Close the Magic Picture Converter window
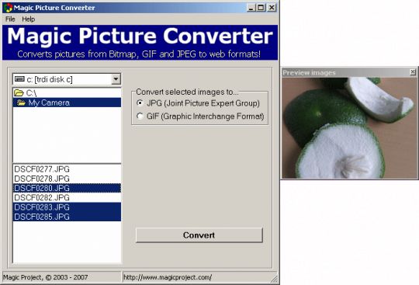The height and width of the screenshot is (285, 419). [x=272, y=8]
